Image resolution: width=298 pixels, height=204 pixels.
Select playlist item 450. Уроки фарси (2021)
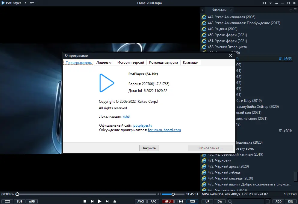(247, 35)
